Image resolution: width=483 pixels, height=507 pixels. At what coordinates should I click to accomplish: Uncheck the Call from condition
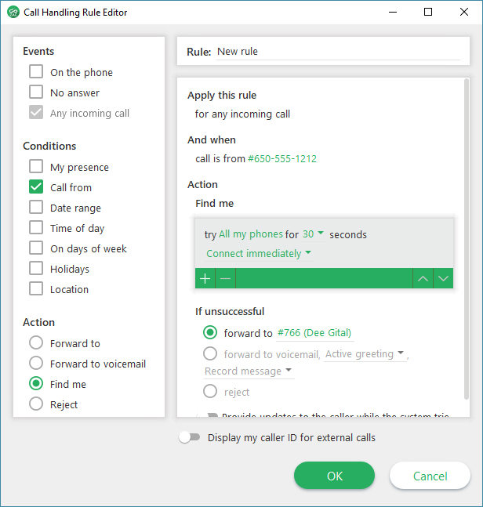coord(36,187)
